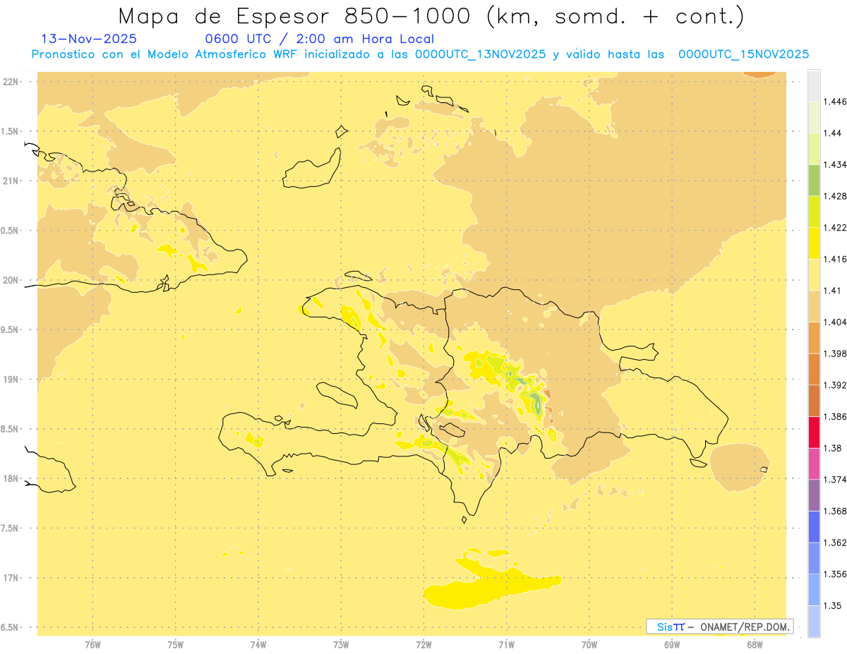
Task: Click the legend value '1.398'
Action: (834, 353)
